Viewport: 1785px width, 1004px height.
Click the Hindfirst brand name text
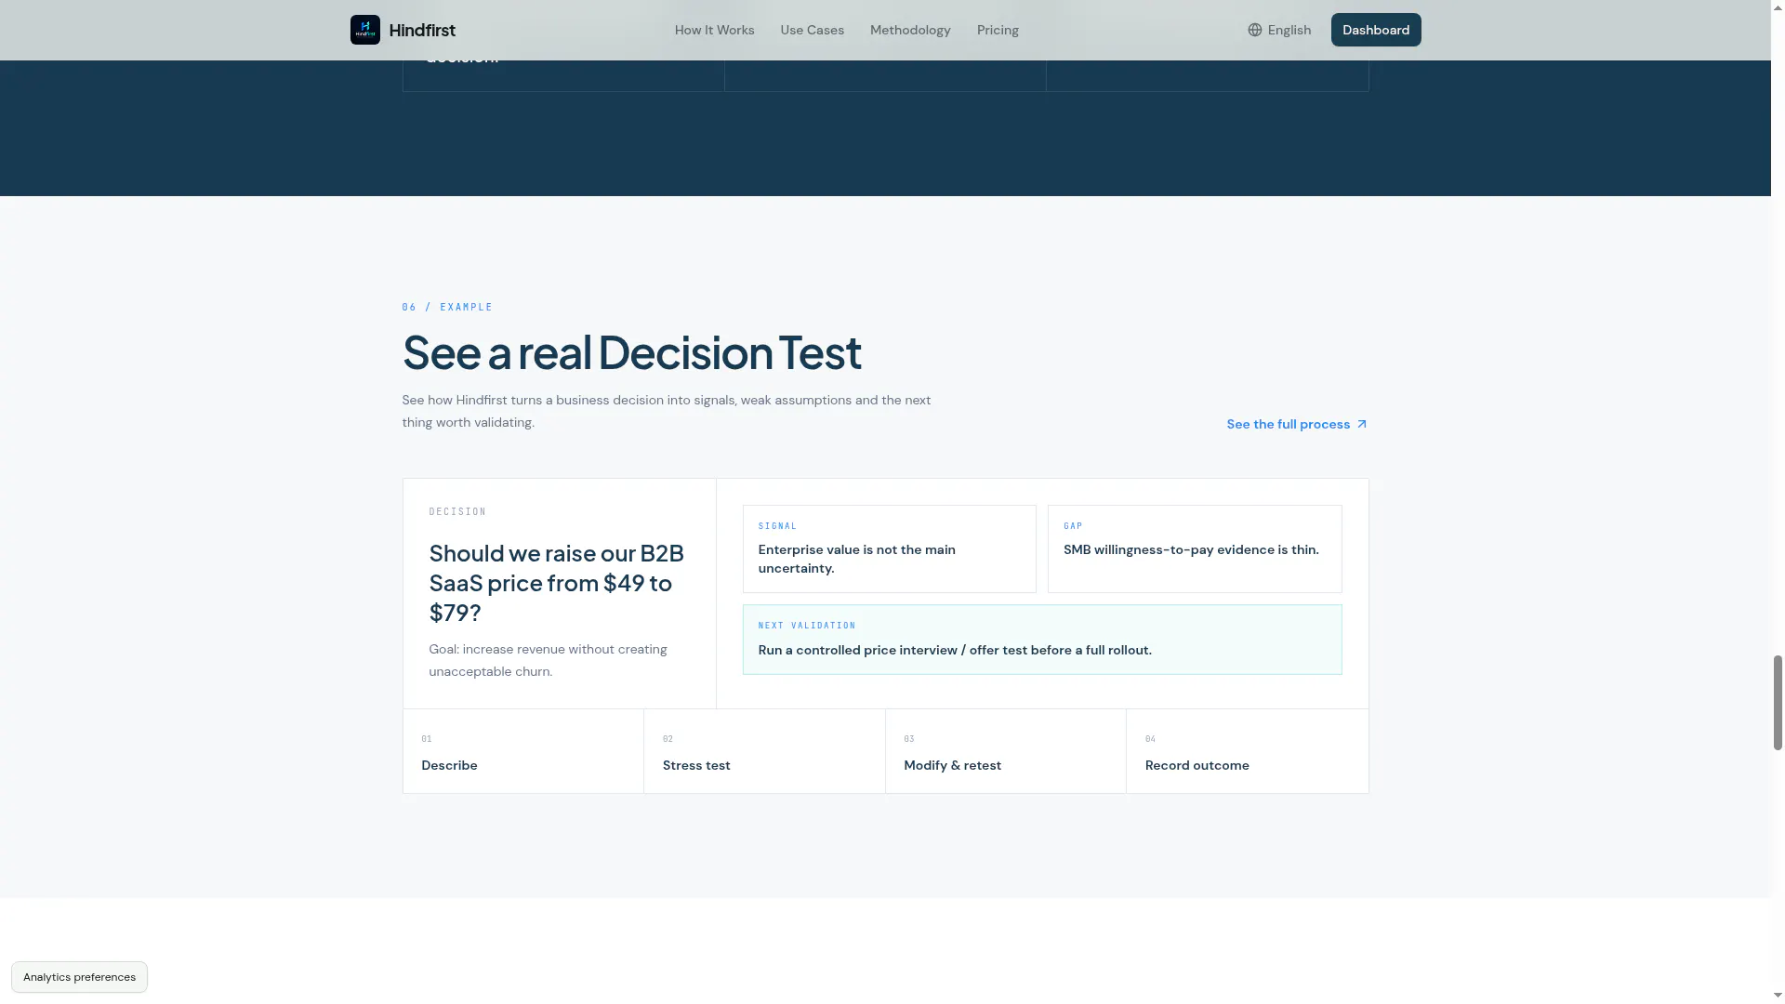pos(422,30)
